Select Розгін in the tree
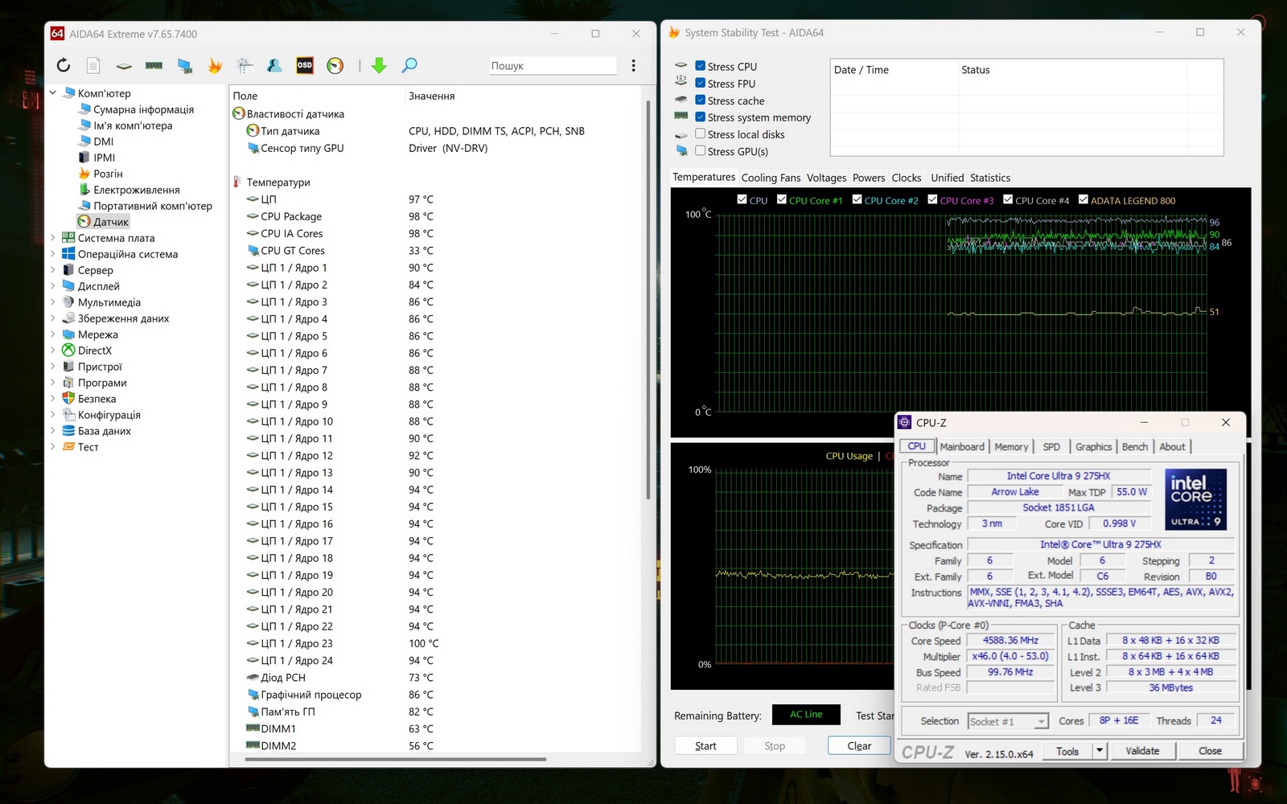 (x=108, y=174)
